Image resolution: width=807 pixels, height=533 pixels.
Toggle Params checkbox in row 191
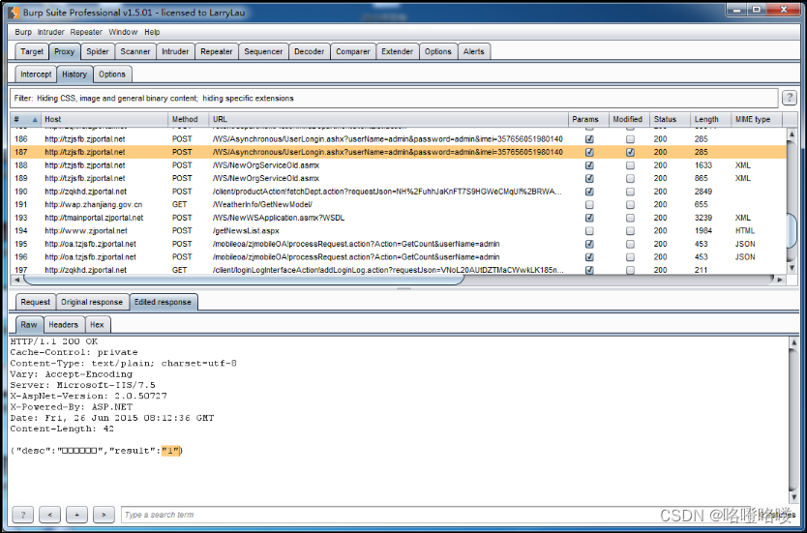589,205
